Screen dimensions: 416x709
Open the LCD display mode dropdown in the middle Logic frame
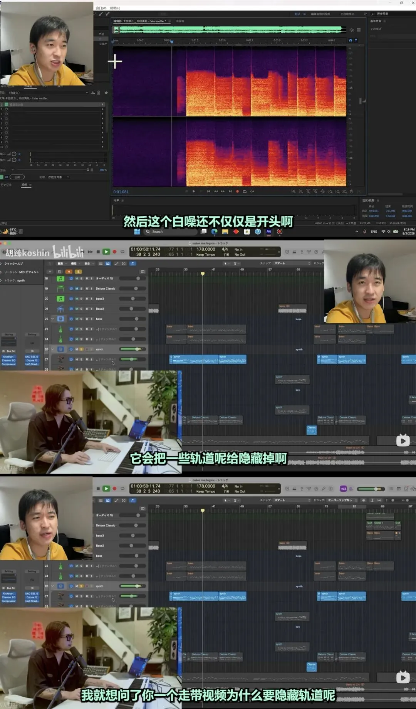point(278,252)
